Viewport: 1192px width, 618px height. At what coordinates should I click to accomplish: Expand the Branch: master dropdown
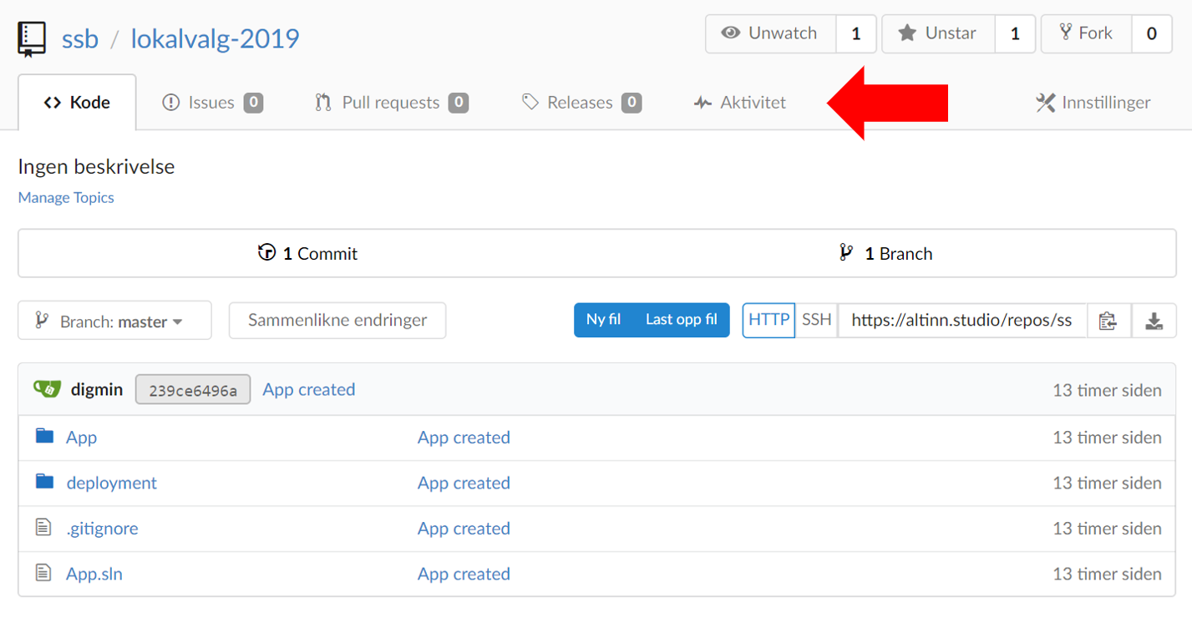(114, 321)
